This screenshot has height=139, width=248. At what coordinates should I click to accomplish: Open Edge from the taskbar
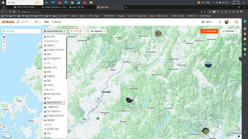tap(66, 3)
